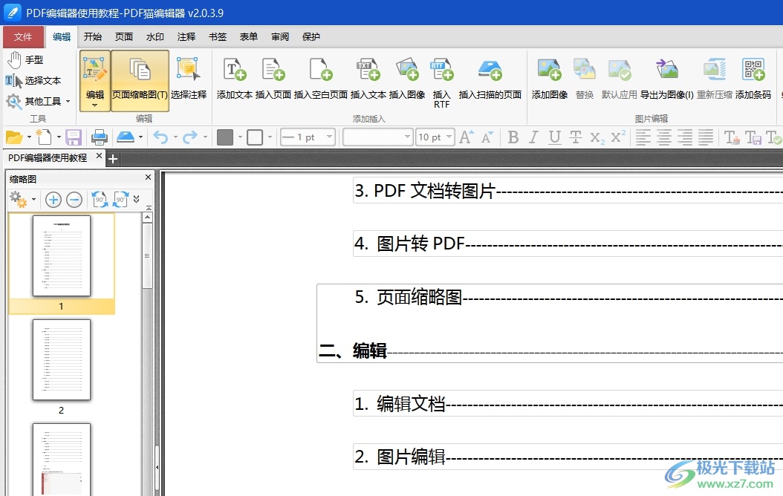Open the fill color dropdown arrow
Viewport: 783px width, 496px height.
point(240,137)
